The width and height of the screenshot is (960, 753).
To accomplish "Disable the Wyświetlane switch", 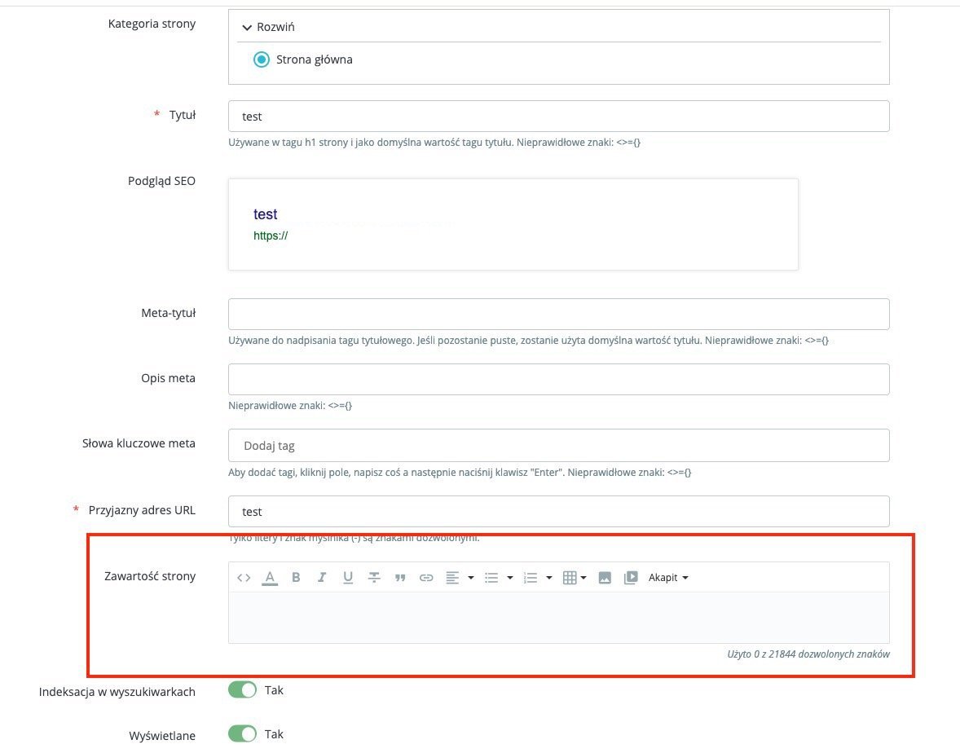I will tap(242, 734).
